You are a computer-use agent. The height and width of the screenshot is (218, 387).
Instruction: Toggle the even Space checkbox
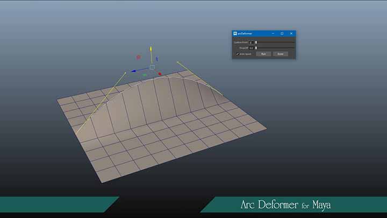click(237, 54)
